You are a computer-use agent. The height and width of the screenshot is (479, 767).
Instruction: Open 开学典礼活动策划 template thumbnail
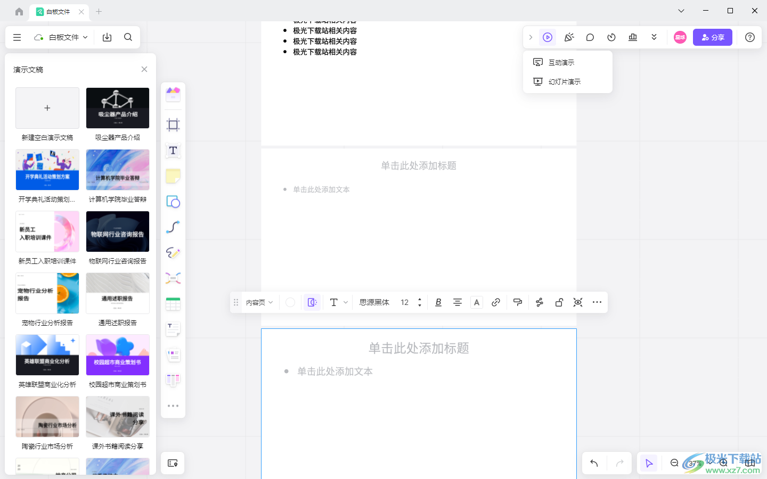point(47,170)
